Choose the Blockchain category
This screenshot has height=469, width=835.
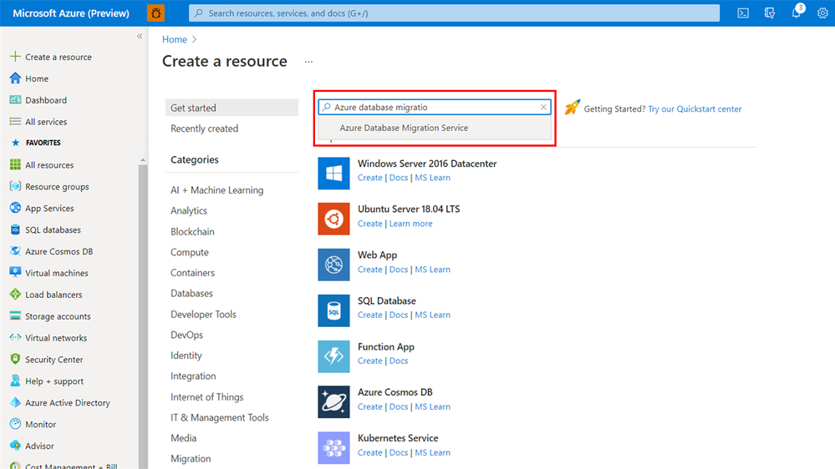[x=192, y=231]
